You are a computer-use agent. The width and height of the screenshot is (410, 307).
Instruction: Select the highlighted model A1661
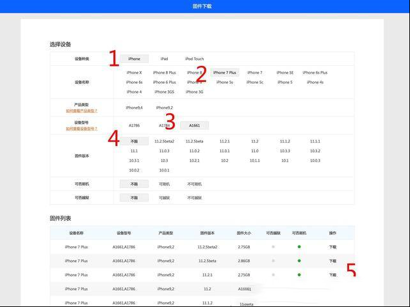(194, 125)
